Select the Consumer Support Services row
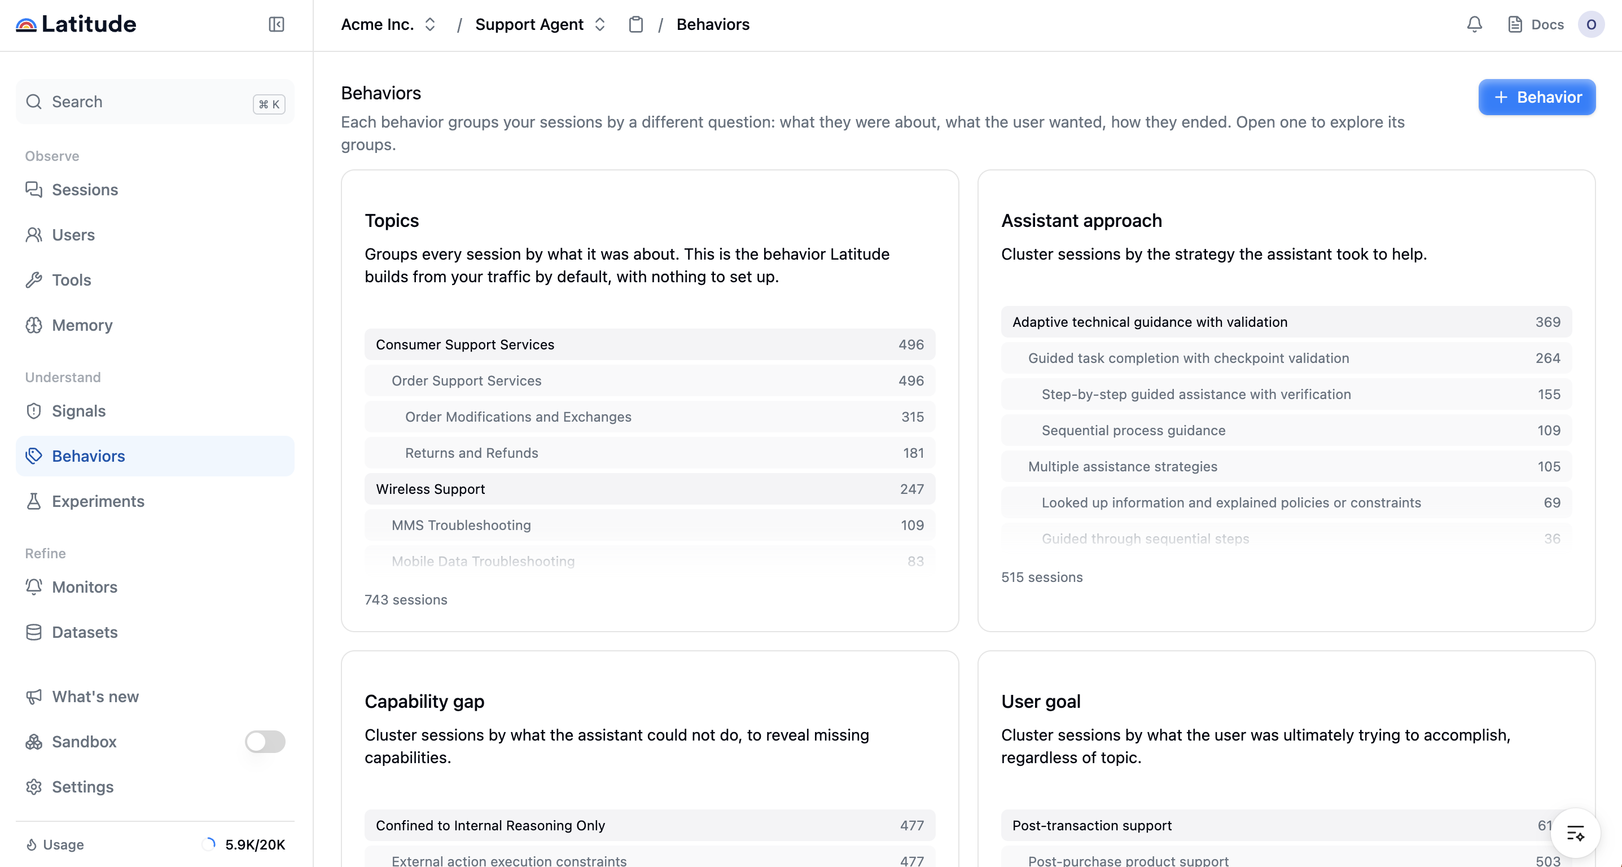The width and height of the screenshot is (1622, 867). 650,344
